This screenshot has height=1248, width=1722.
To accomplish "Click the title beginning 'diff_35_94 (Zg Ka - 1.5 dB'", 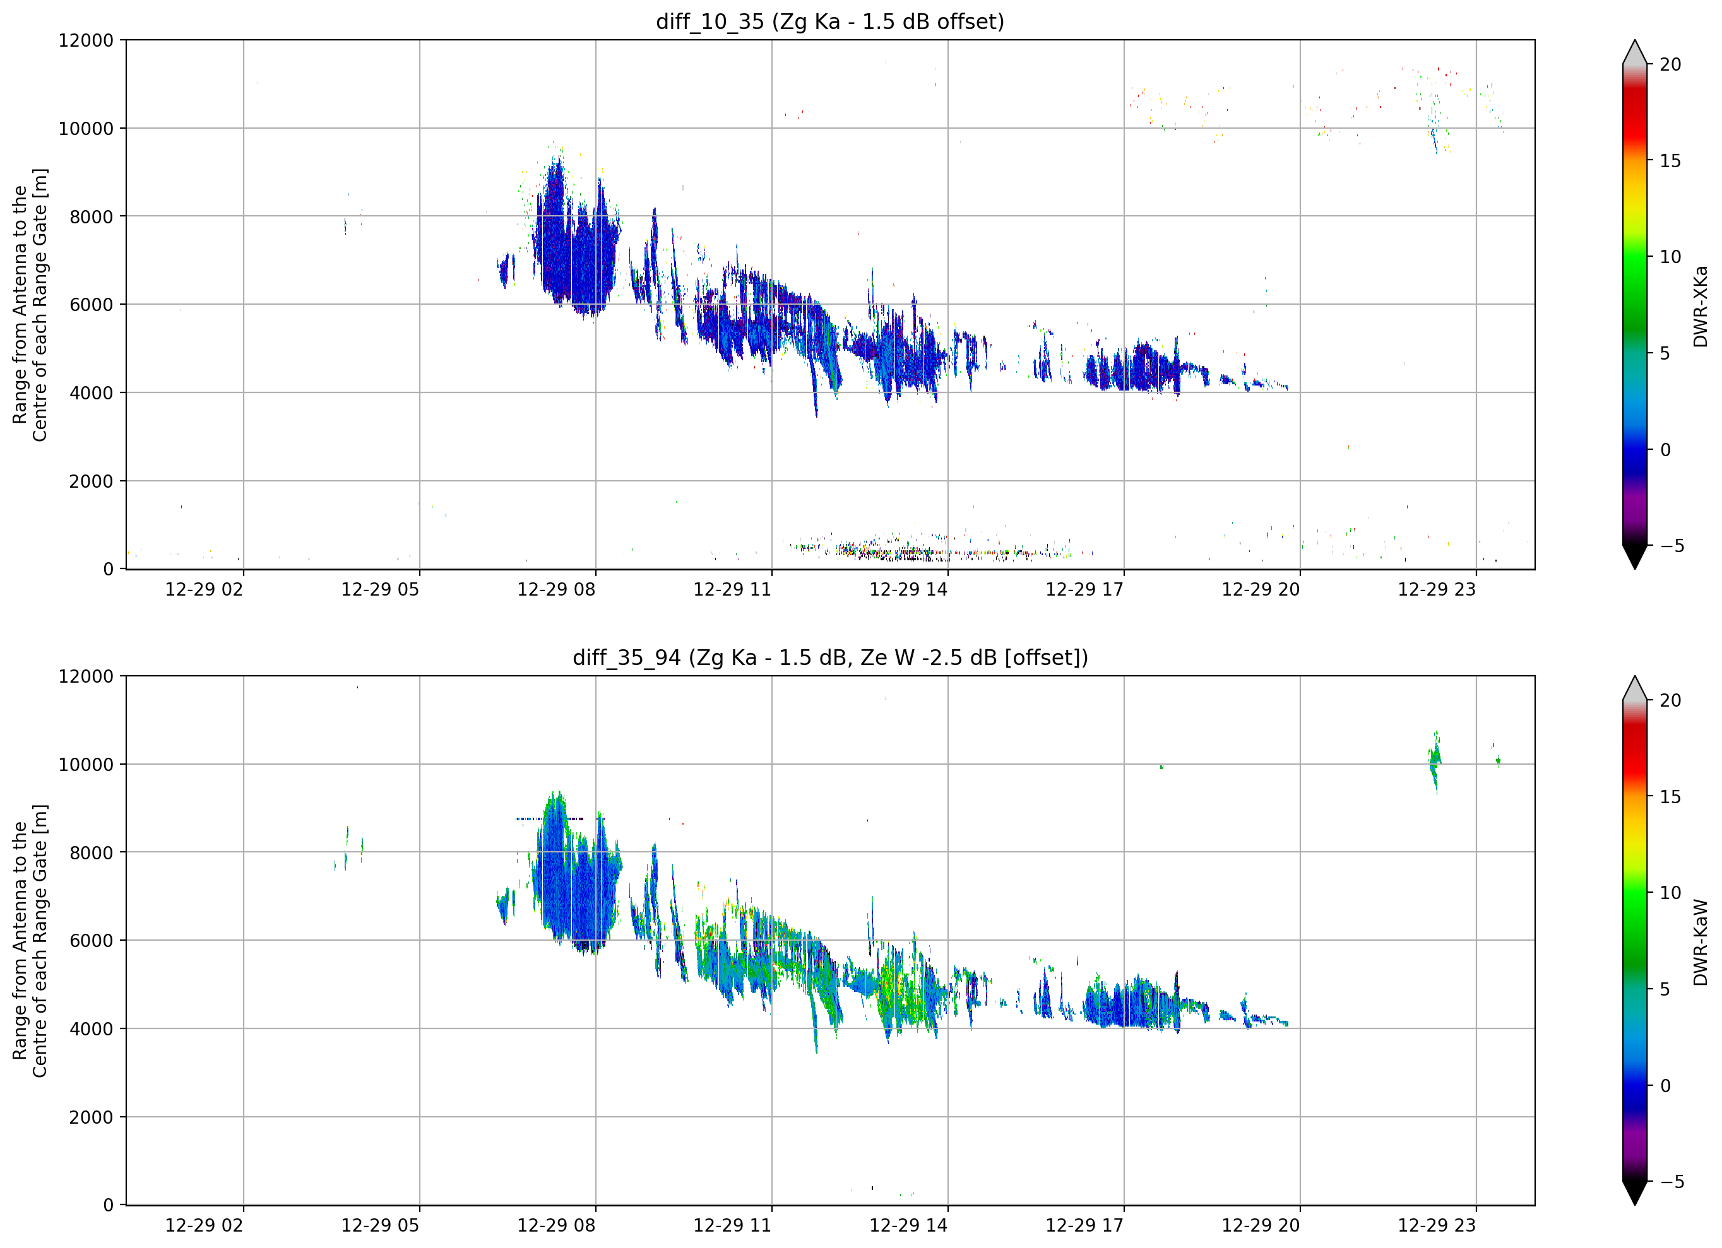I will [x=830, y=657].
